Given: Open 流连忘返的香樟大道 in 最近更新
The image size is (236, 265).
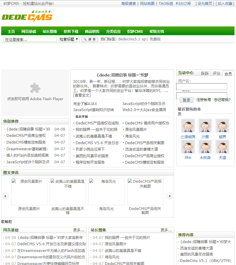Looking at the screenshot, I should 142,149.
